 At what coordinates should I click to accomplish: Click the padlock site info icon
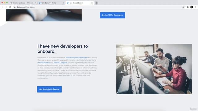pos(15,7)
